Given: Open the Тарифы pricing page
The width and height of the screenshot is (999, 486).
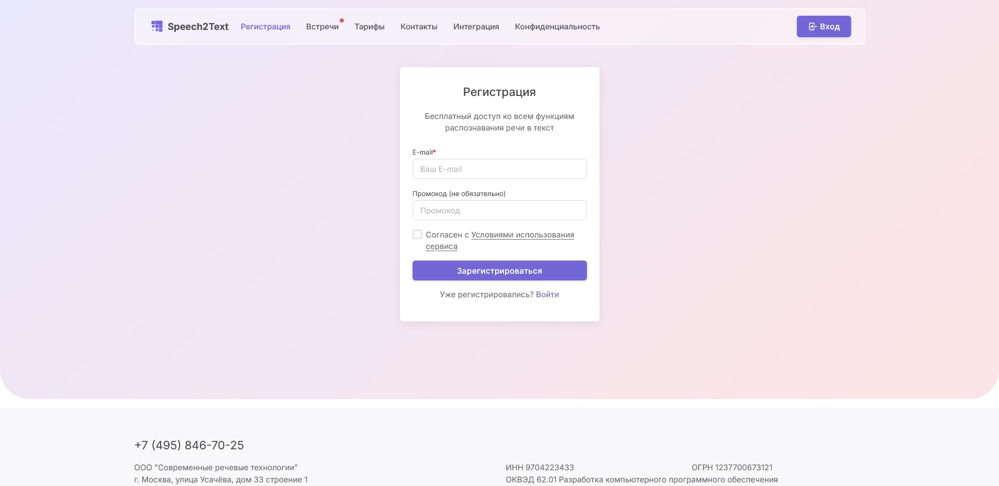Looking at the screenshot, I should pyautogui.click(x=369, y=27).
